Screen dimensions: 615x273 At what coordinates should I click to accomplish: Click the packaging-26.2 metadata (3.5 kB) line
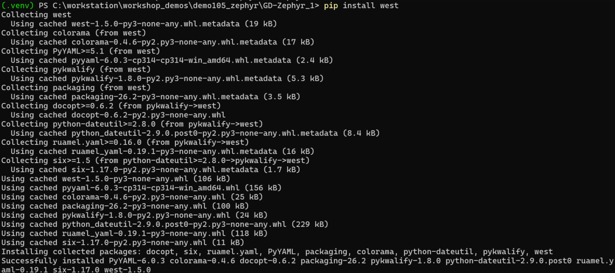[155, 97]
